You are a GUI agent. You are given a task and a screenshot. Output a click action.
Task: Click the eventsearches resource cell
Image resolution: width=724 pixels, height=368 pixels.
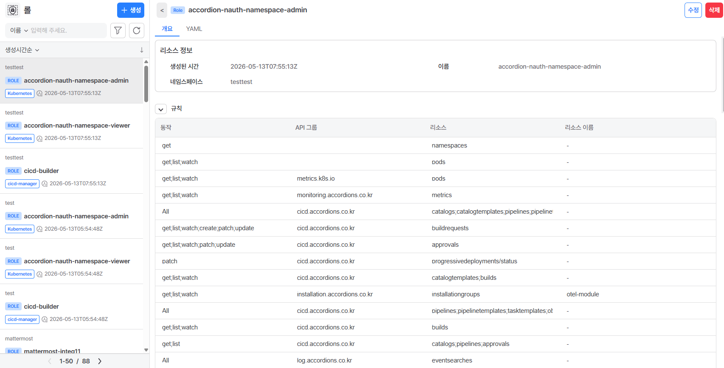coord(452,360)
